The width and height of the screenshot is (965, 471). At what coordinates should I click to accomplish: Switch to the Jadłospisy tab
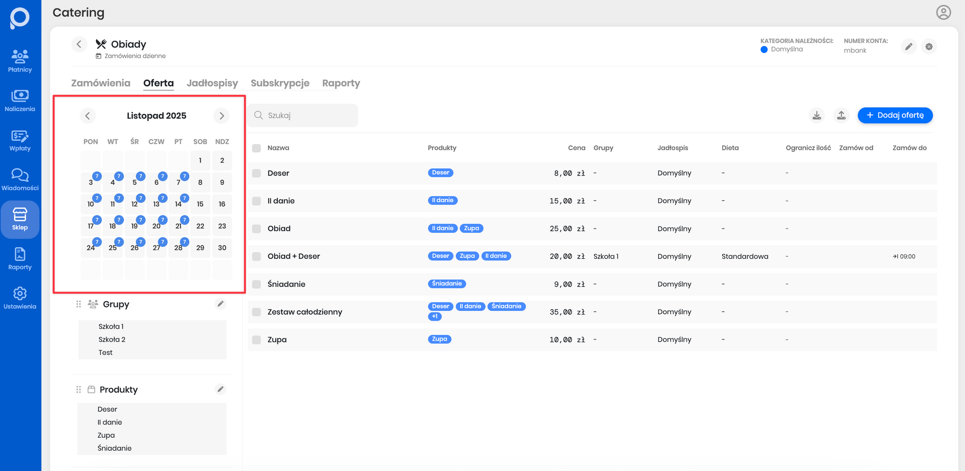click(212, 83)
